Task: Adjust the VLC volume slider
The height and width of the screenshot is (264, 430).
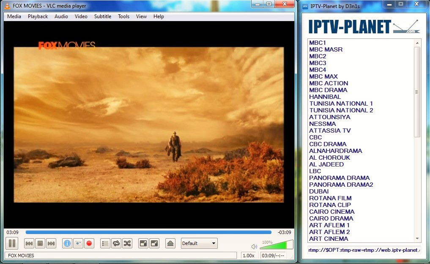Action: pyautogui.click(x=277, y=244)
